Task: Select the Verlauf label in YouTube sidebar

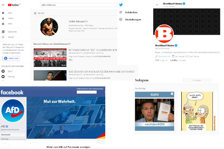Action: tap(11, 37)
